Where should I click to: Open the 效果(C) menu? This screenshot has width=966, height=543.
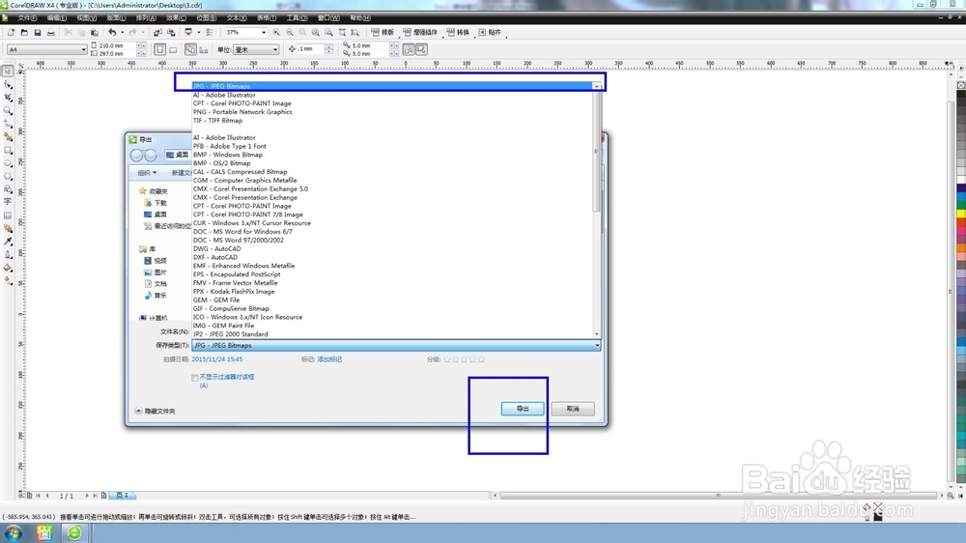click(x=176, y=17)
